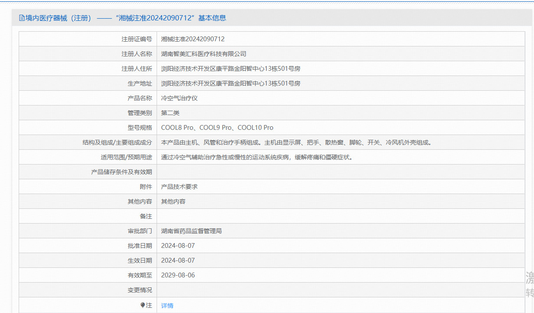The image size is (534, 313).
Task: Click registrant name 湖南智美汇科医疗科技有限公司
Action: coord(203,54)
